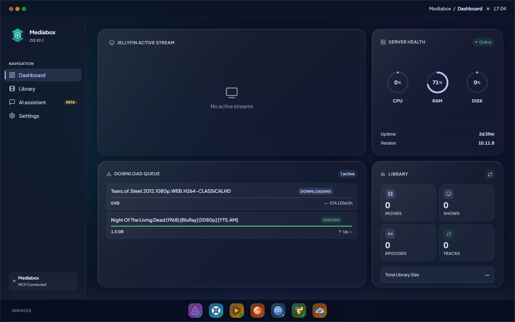The width and height of the screenshot is (515, 322).
Task: Click the Uptime value 2d 39m
Action: (x=486, y=134)
